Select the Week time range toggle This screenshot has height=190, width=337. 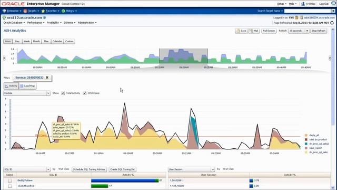pos(27,41)
